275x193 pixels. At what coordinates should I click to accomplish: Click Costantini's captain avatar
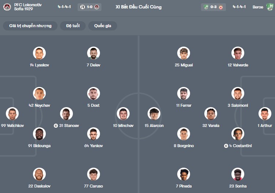[238, 134]
